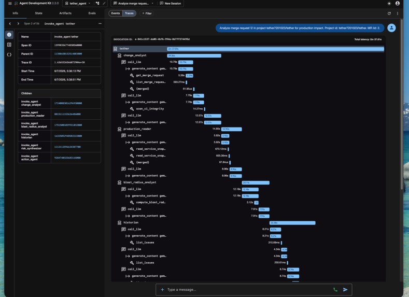Viewport: 409px width, 297px height.
Task: Click the Type a message input field
Action: coord(248,290)
